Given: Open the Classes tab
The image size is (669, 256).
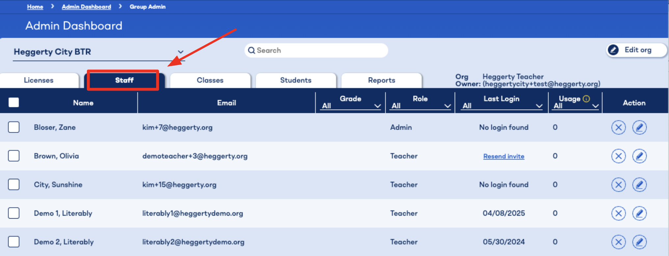Looking at the screenshot, I should (x=210, y=80).
